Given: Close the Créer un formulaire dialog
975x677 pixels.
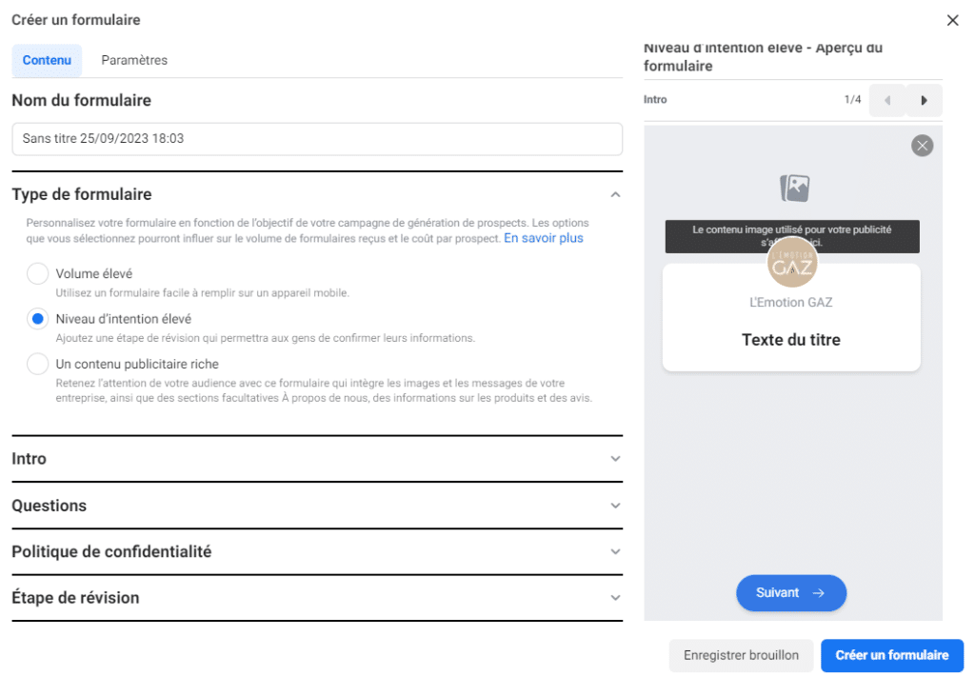Looking at the screenshot, I should [951, 19].
